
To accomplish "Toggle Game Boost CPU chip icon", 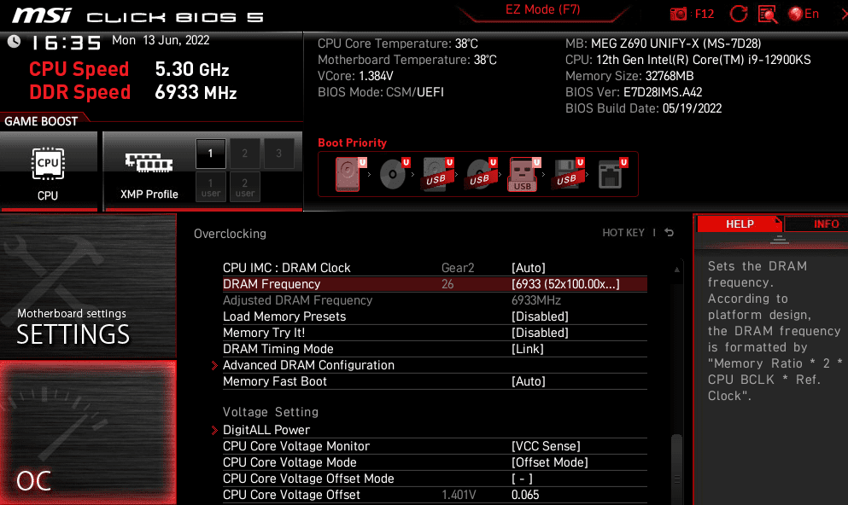I will coord(48,163).
